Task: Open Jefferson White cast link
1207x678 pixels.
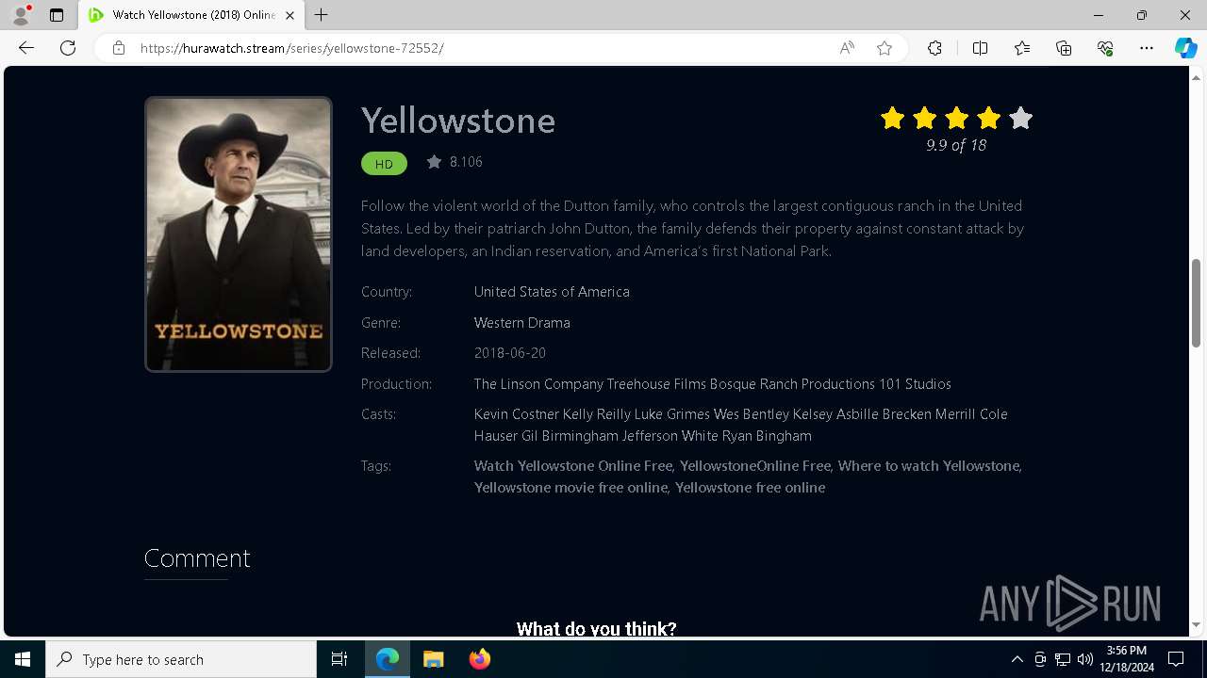Action: pos(670,436)
